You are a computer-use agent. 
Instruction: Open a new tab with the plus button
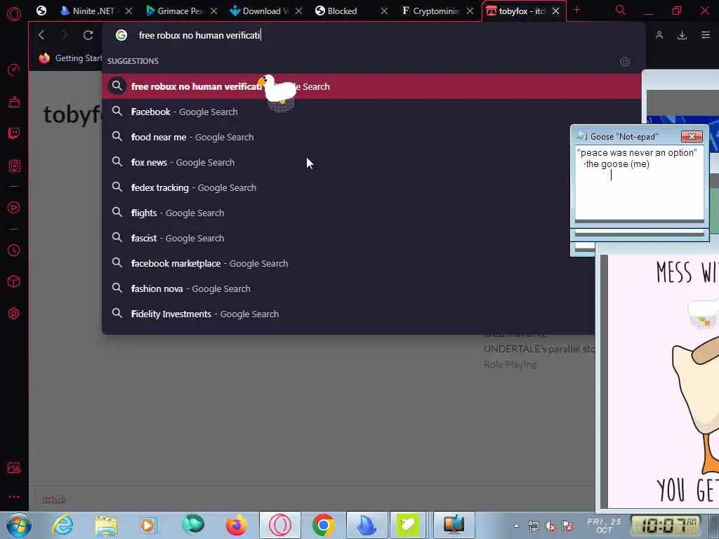tap(577, 10)
